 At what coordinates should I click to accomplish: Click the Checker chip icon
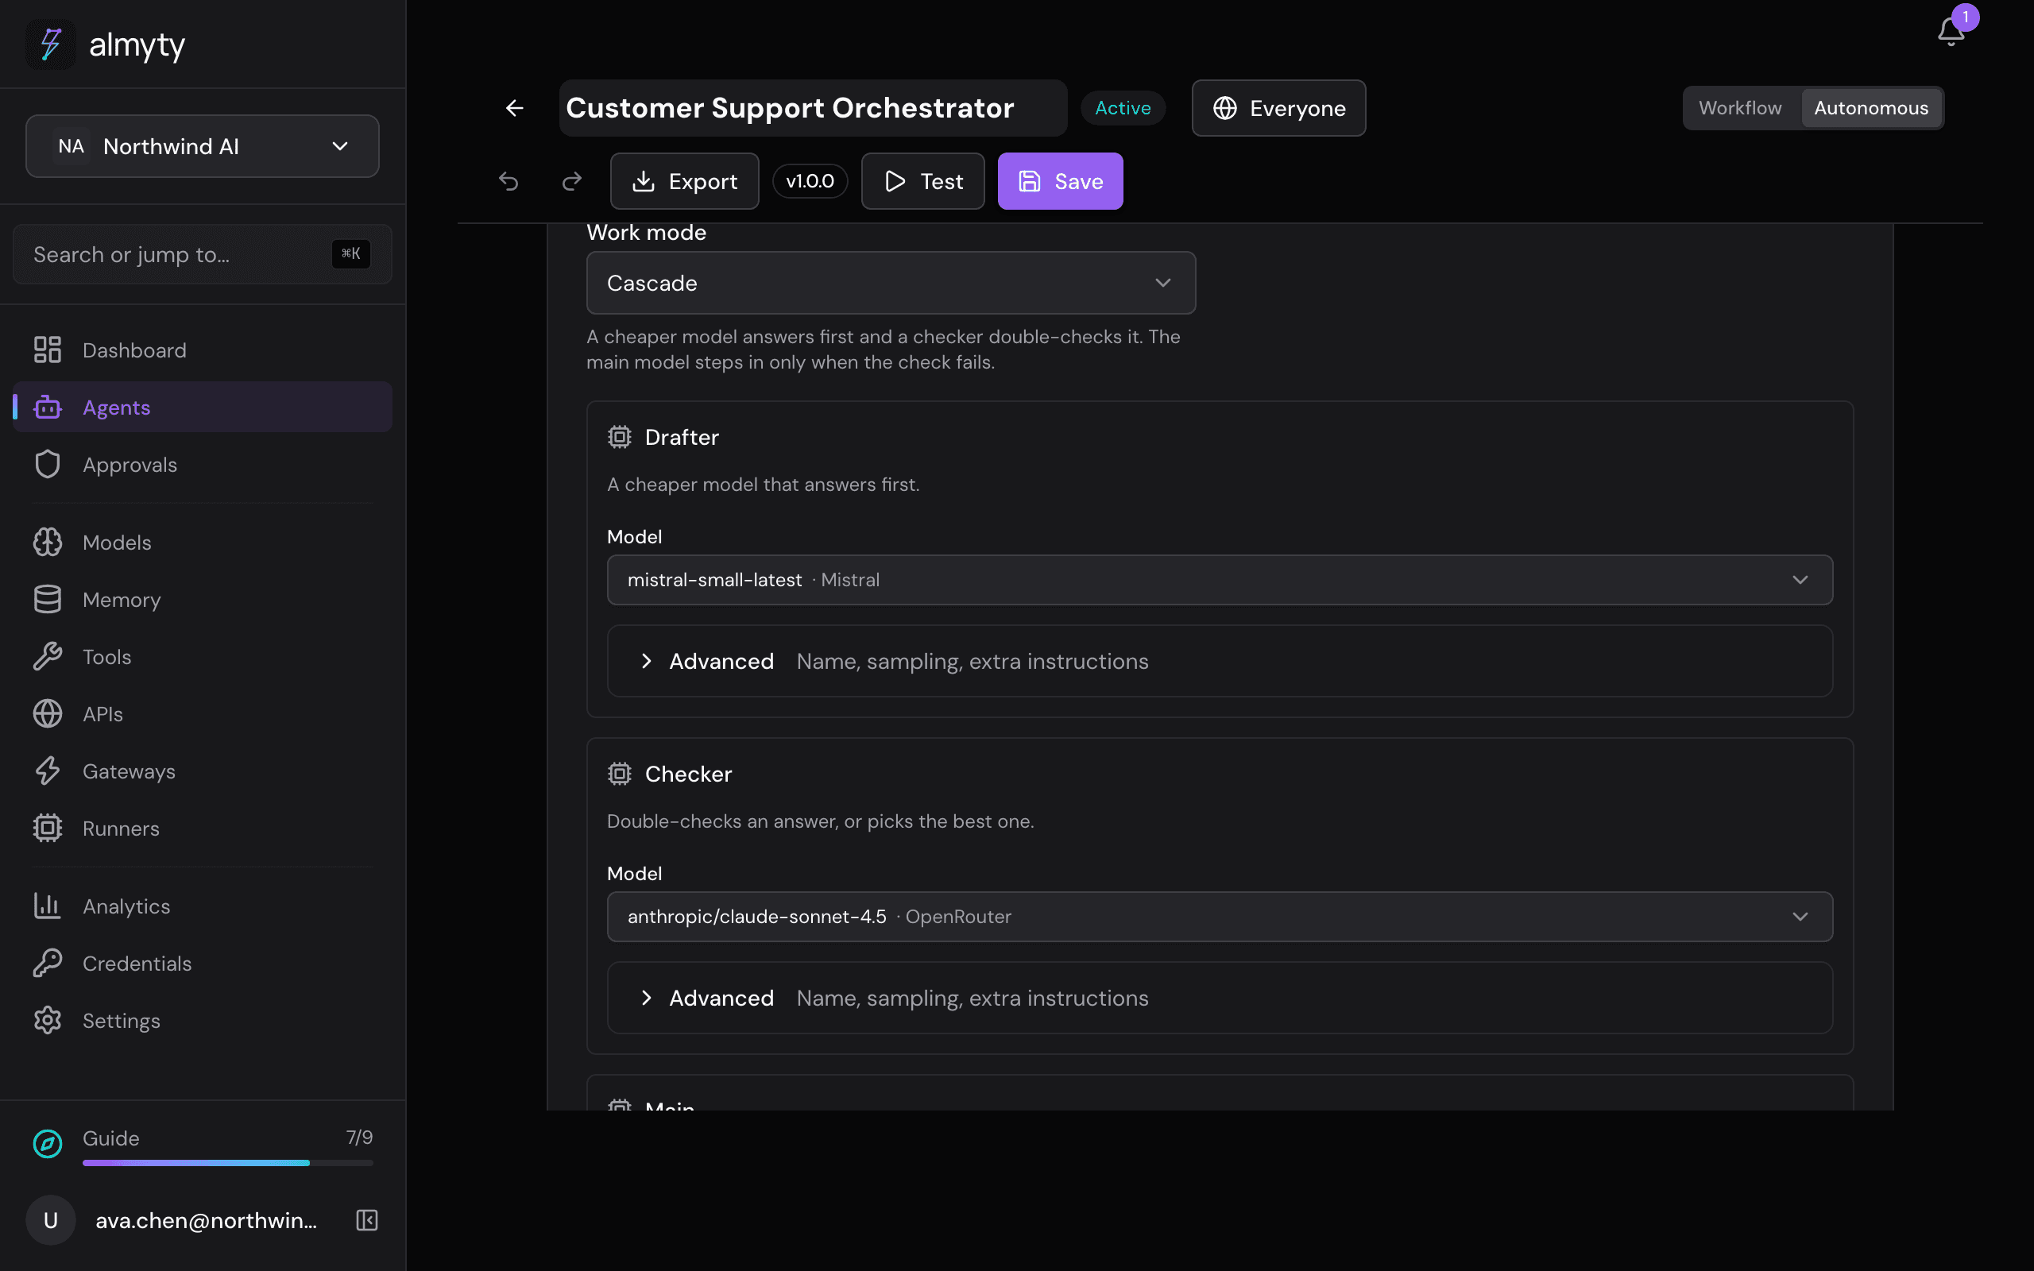coord(620,774)
